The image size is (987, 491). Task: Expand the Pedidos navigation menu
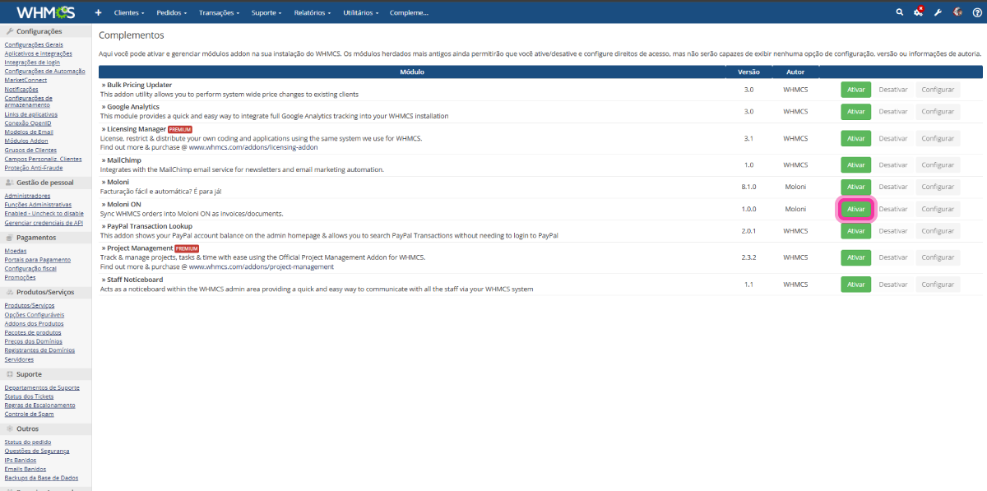point(171,13)
